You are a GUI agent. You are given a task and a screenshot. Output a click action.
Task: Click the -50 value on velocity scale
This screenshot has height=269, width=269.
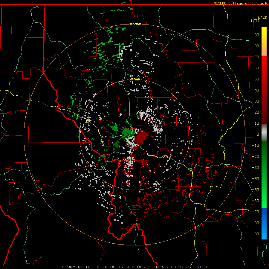[256, 190]
